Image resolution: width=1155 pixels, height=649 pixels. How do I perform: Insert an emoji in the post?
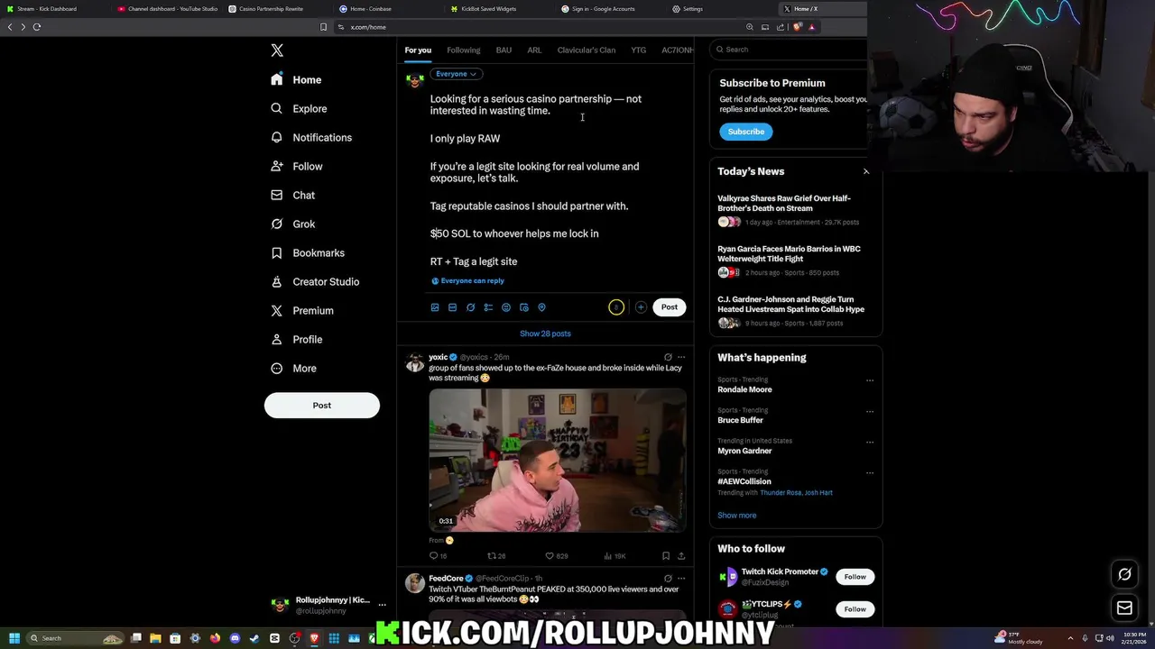pyautogui.click(x=506, y=307)
